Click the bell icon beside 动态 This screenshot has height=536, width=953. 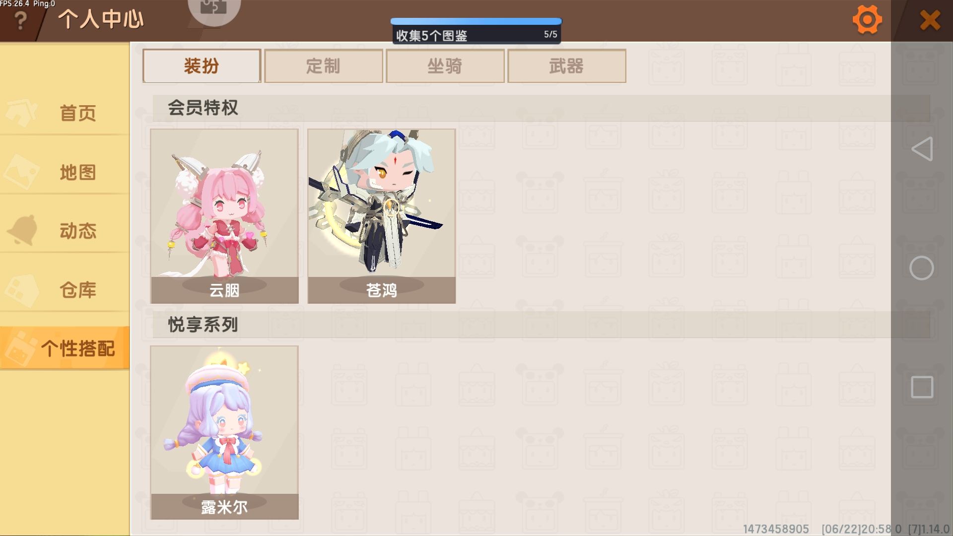tap(22, 230)
